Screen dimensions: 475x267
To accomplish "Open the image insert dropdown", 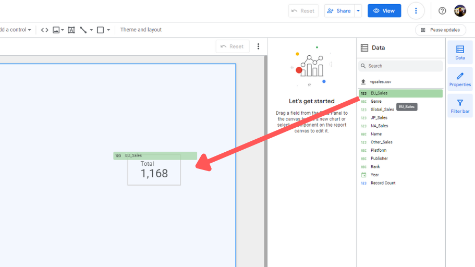I will click(x=58, y=30).
